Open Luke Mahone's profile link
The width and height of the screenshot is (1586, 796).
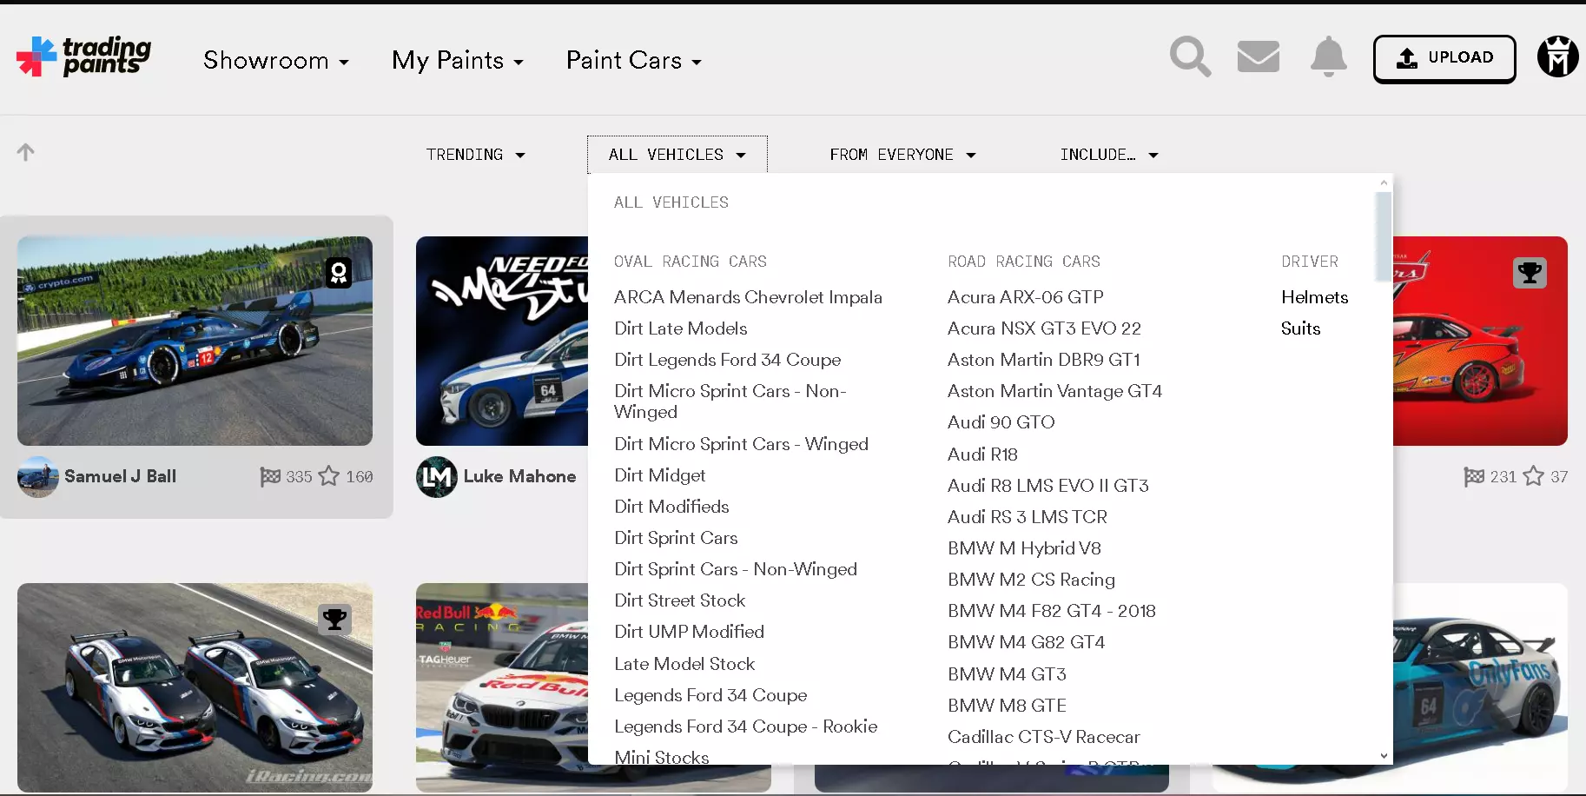pos(519,476)
